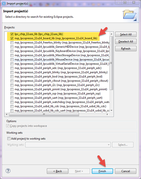The image size is (141, 179).
Task: Select the freertos_blinky project row text
Action: point(62,42)
